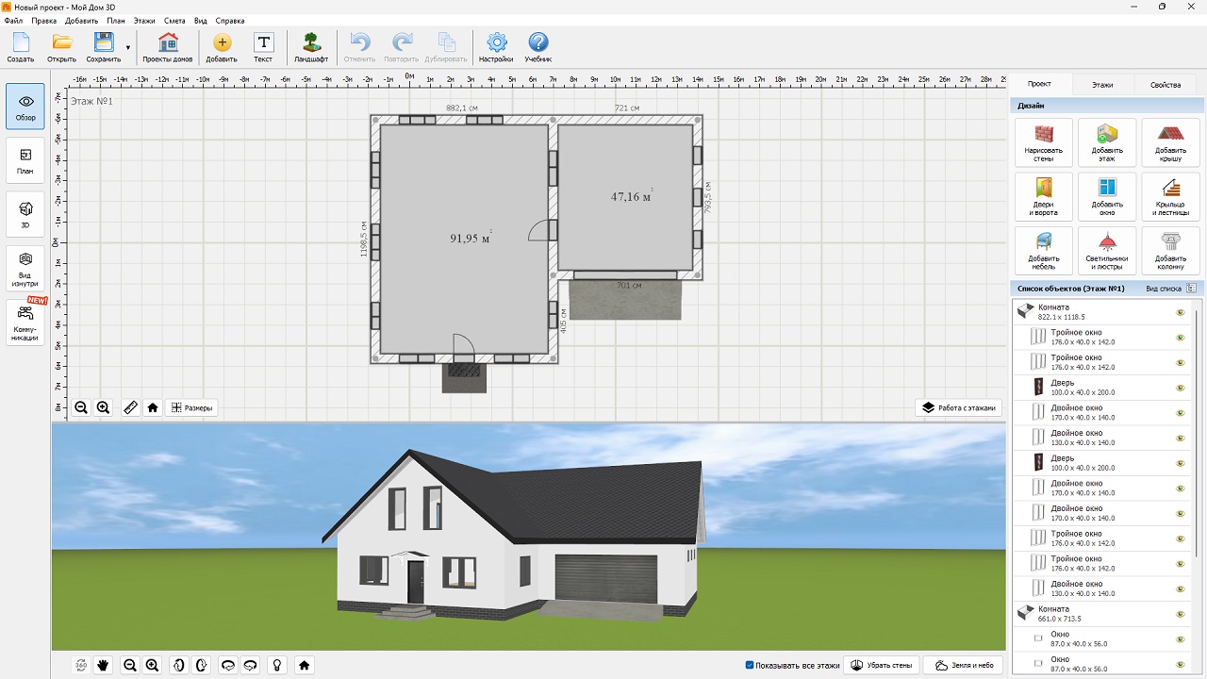Hide first Тройное окно via eye icon
Image resolution: width=1207 pixels, height=679 pixels.
click(1180, 338)
